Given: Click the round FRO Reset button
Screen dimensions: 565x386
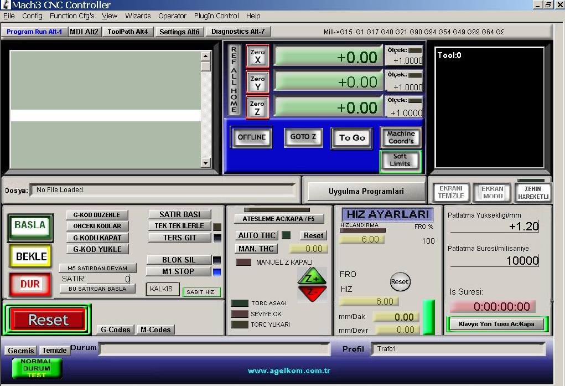Looking at the screenshot, I should pos(400,281).
